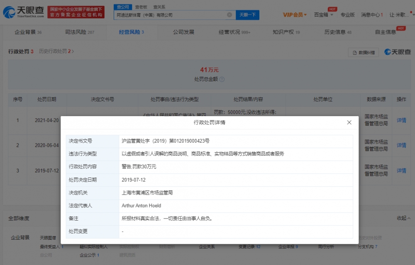415x265 pixels.
Task: Select the 行政处罚 sub-tab
Action: tap(21, 51)
